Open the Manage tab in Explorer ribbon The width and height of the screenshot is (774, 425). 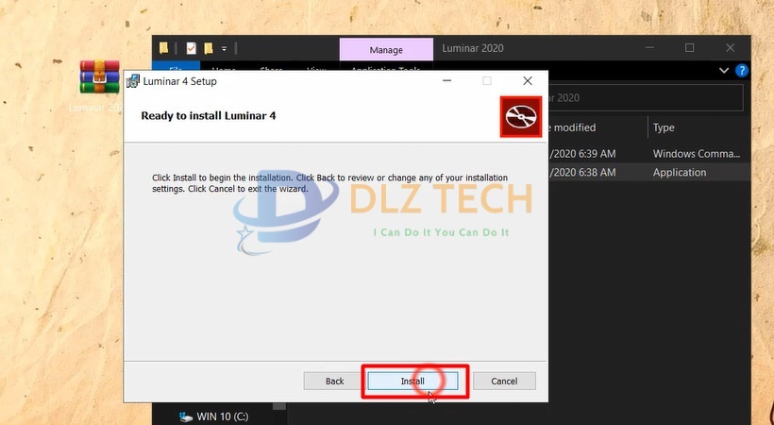[x=385, y=49]
